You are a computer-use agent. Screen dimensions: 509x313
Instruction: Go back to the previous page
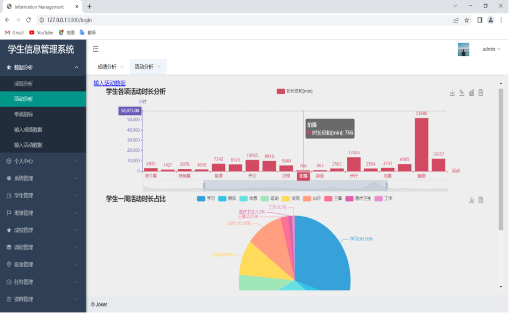coord(7,20)
